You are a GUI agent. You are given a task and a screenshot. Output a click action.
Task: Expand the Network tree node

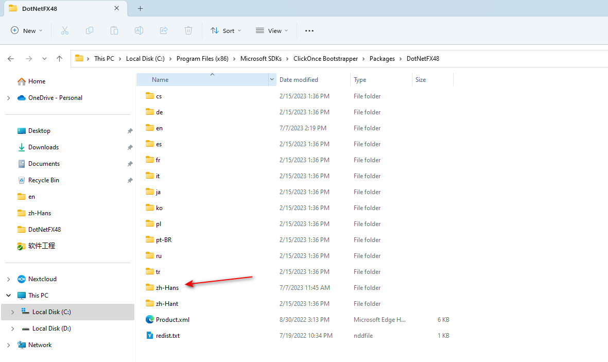coord(9,345)
